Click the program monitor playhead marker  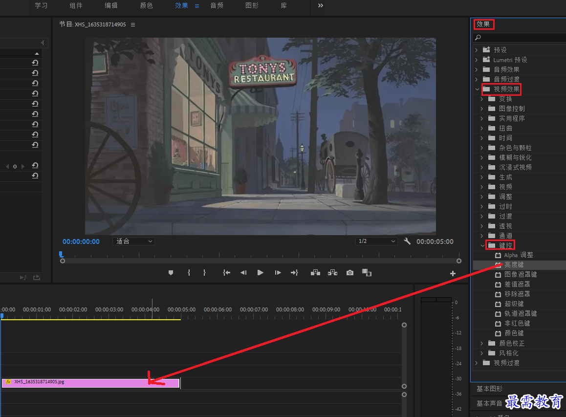coord(61,254)
